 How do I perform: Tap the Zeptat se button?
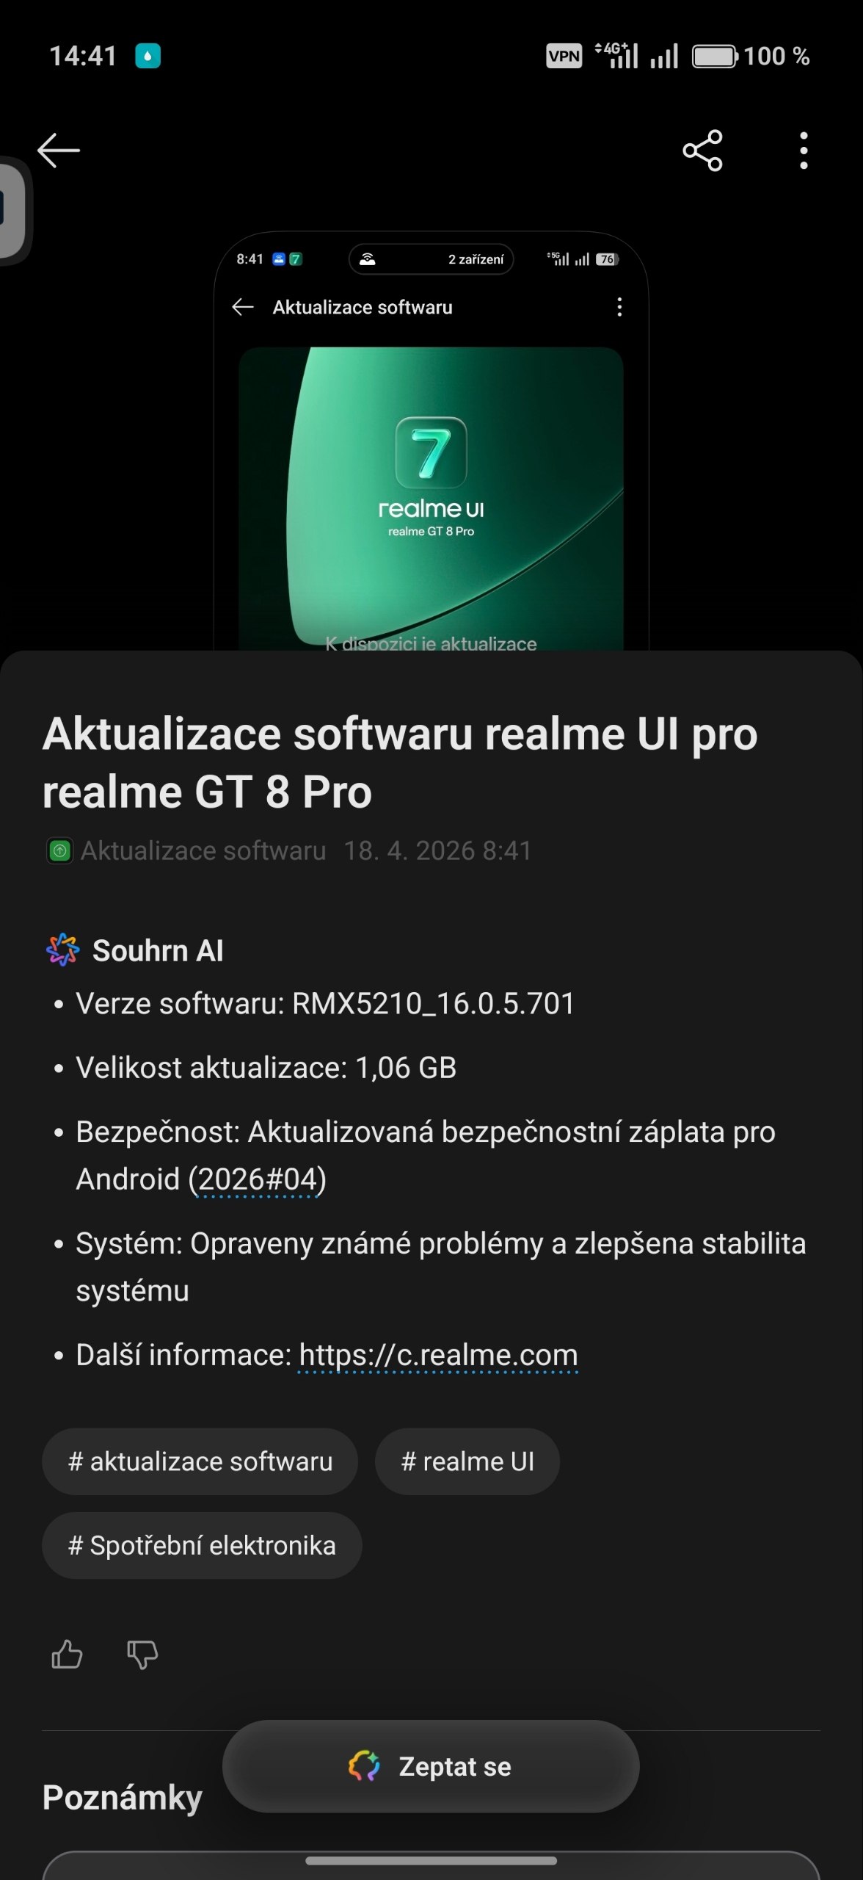coord(431,1766)
